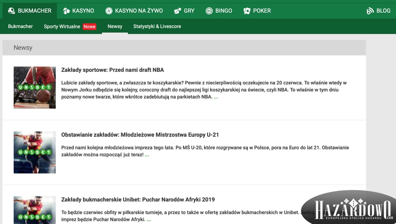Click the U-21 article football thumbnail
Viewport: 396px width, 224px height.
35,152
